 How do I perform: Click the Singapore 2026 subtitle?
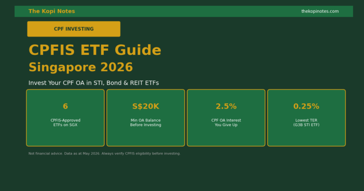81,67
